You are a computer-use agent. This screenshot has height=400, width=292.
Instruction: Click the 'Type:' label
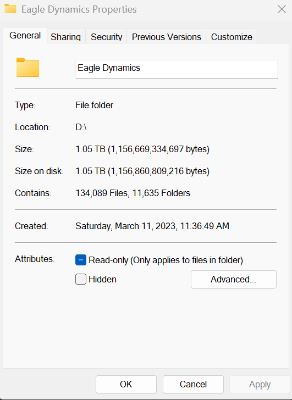25,105
